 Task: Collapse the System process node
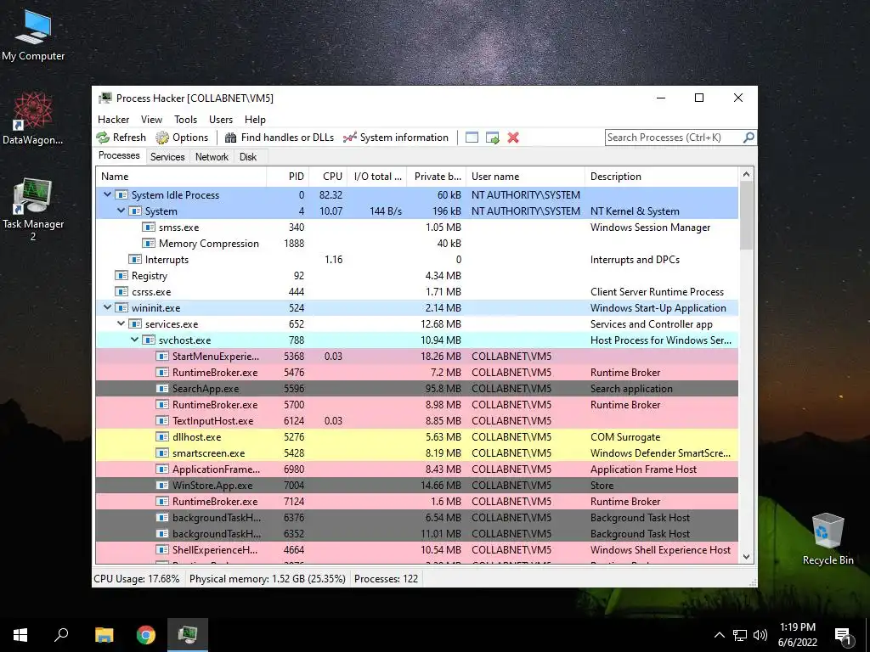point(121,211)
